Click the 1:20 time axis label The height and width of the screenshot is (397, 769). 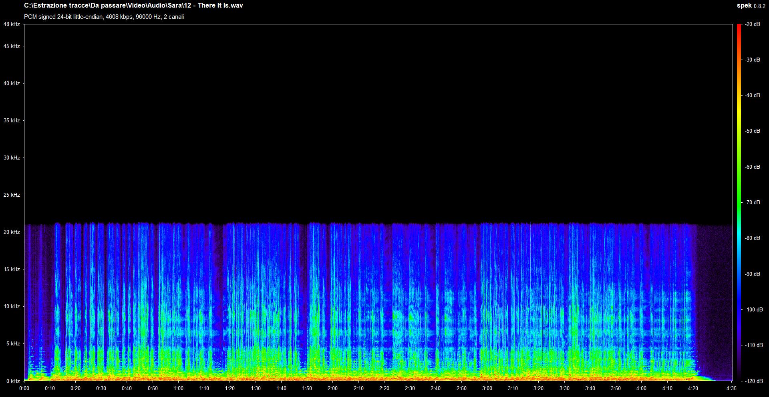click(230, 389)
